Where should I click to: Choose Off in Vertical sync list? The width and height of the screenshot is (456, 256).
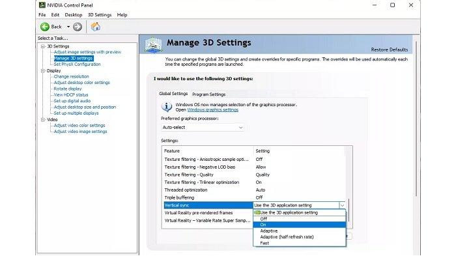[299, 219]
